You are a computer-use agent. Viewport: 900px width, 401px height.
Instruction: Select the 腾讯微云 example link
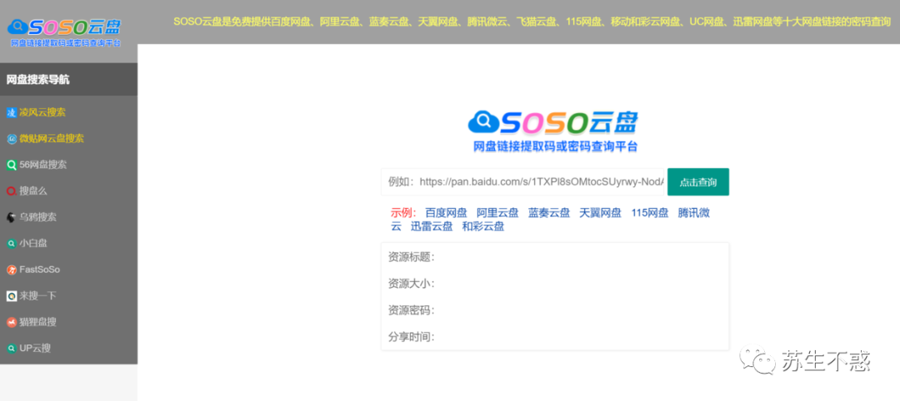pos(694,214)
